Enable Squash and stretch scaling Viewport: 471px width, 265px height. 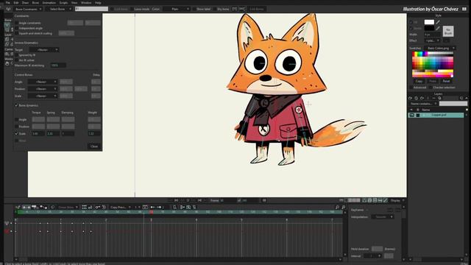(x=16, y=33)
